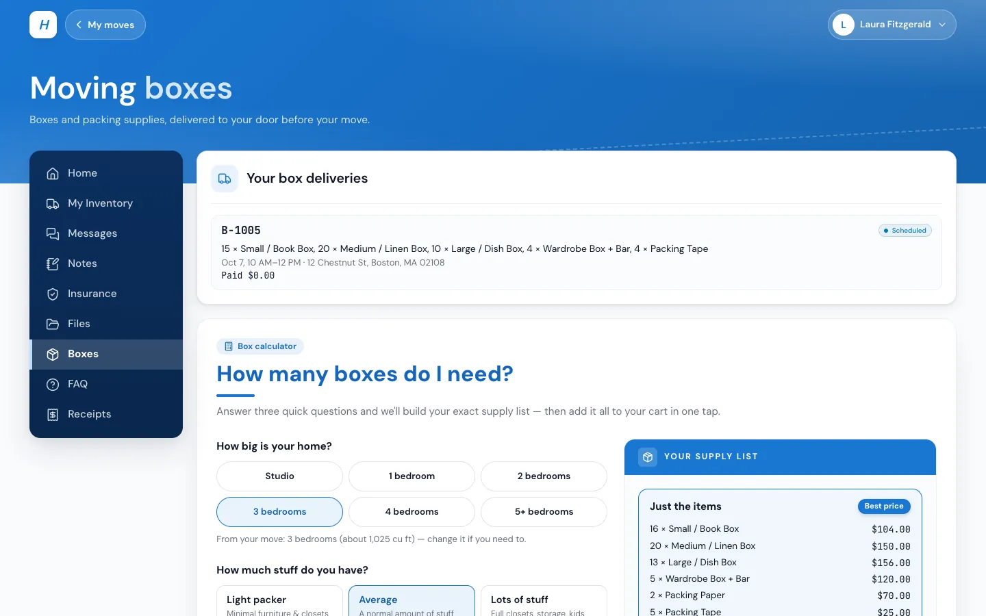Image resolution: width=986 pixels, height=616 pixels.
Task: Click the Best price badge
Action: click(x=884, y=506)
